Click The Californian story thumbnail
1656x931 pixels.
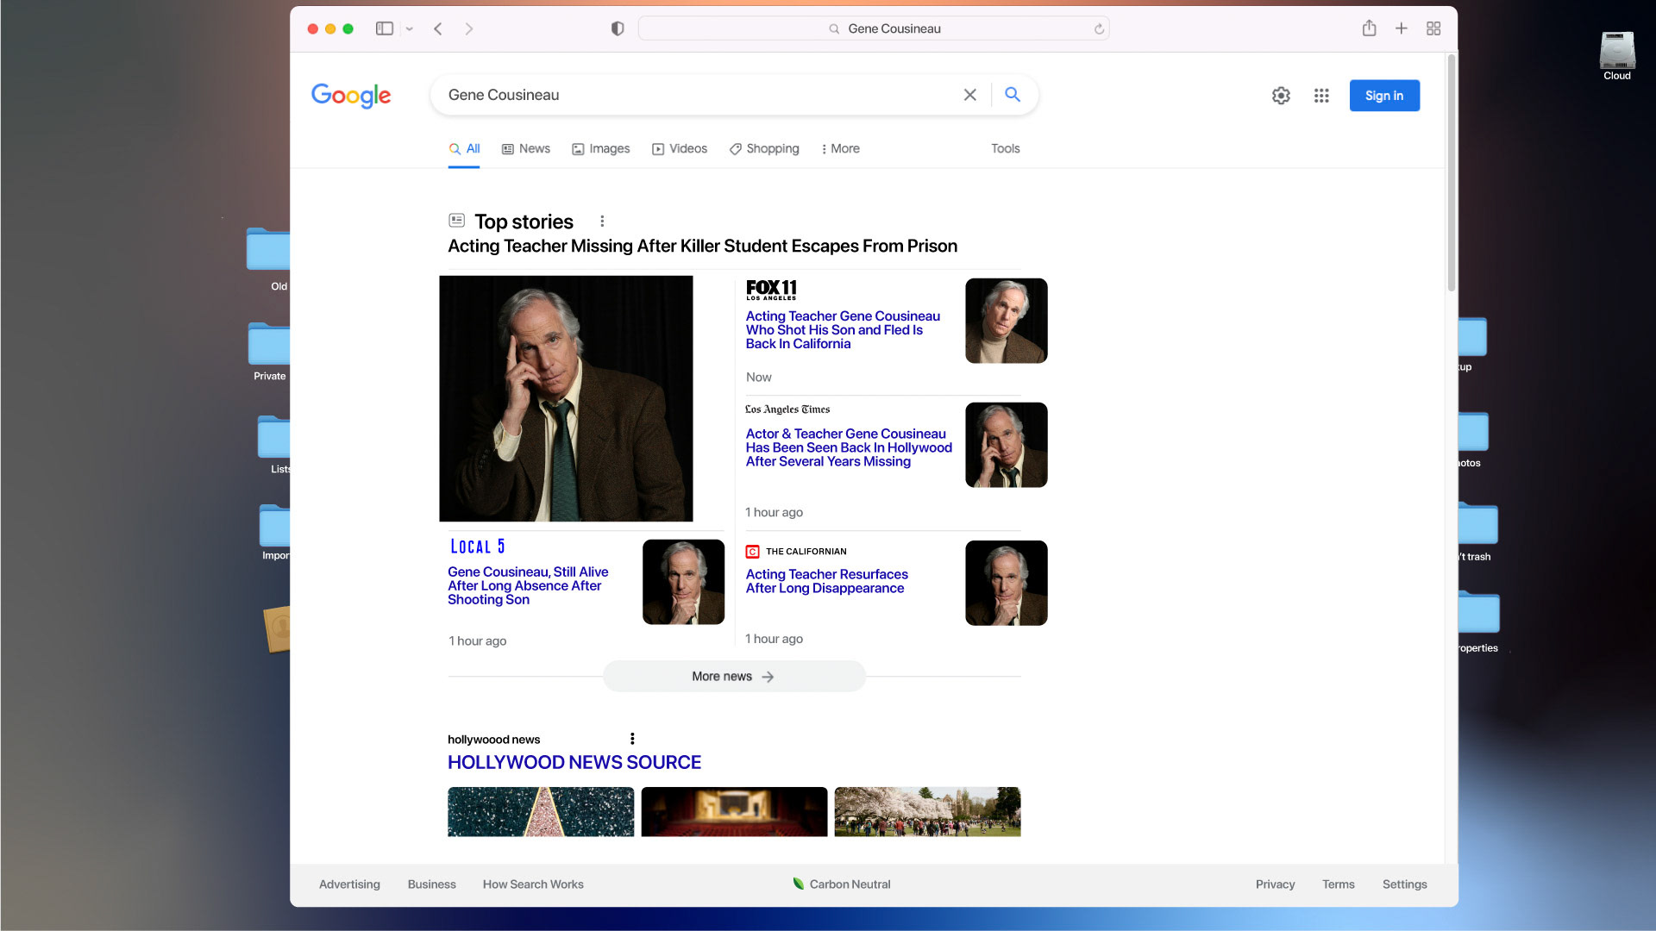coord(1006,583)
